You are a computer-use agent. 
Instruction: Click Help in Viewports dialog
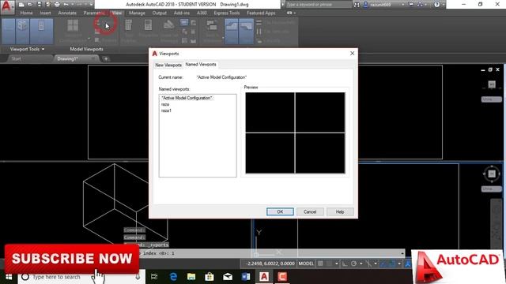(340, 211)
